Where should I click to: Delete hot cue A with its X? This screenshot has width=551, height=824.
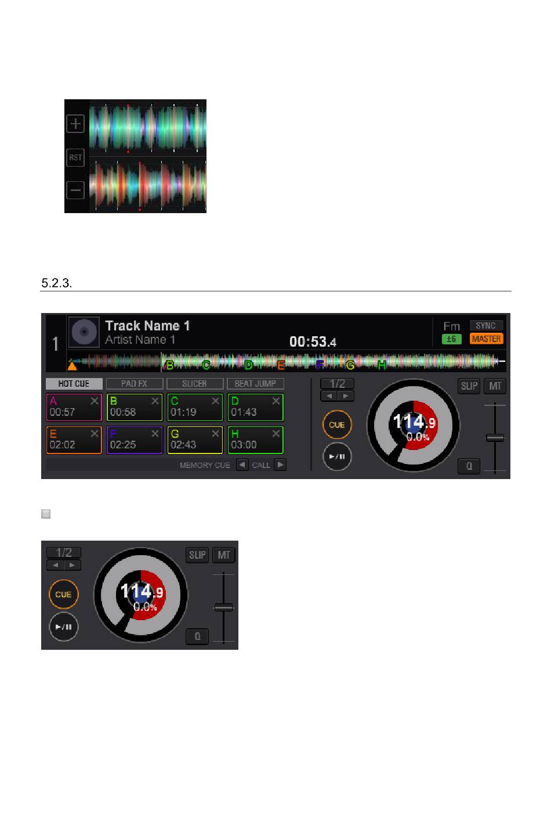click(95, 401)
